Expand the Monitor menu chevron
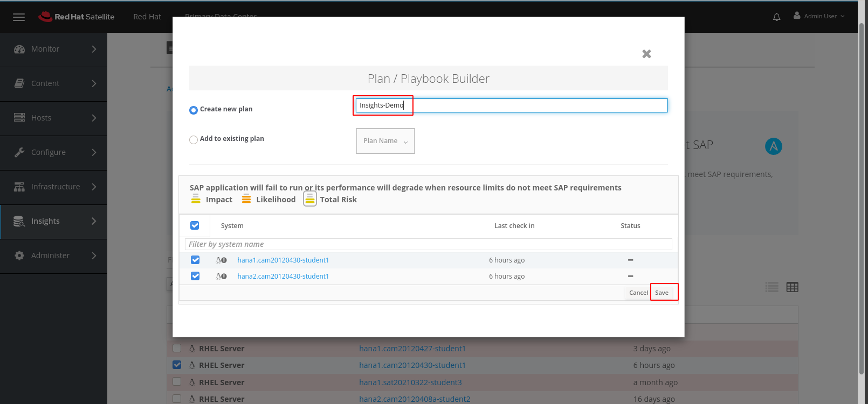The image size is (868, 404). coord(94,49)
